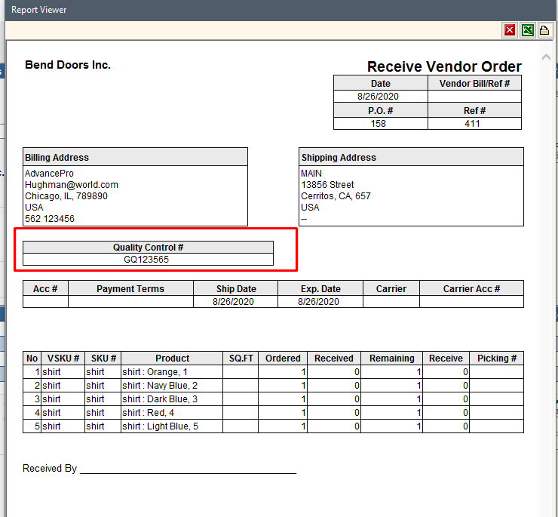Viewport: 558px width, 517px height.
Task: Click the Bend Doors Inc. company name
Action: coord(68,65)
